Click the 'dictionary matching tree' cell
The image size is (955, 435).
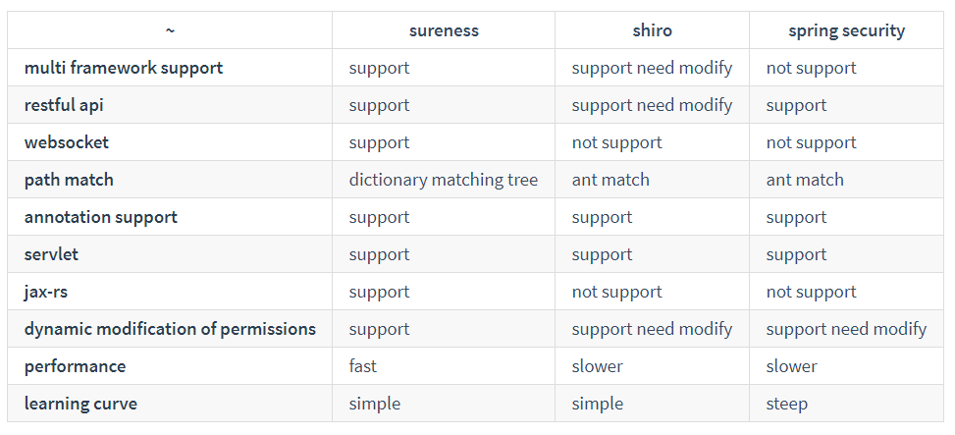click(x=443, y=180)
